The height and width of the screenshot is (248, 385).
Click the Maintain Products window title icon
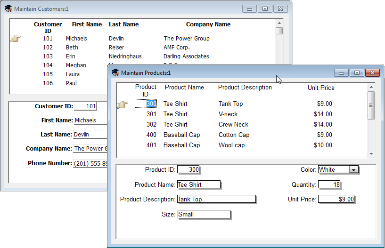pyautogui.click(x=115, y=72)
